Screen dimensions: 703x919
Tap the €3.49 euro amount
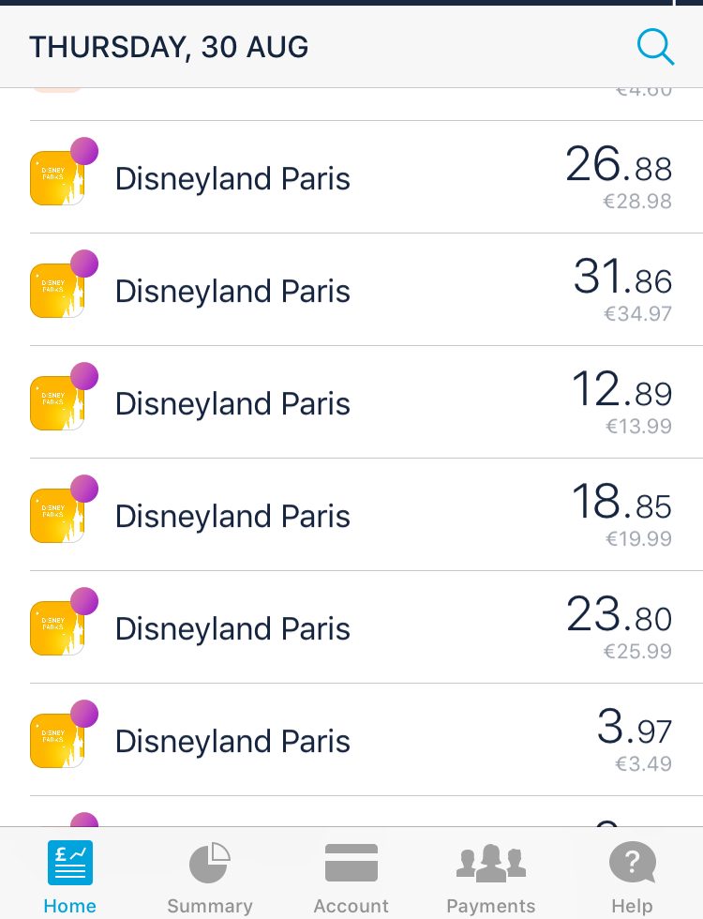pyautogui.click(x=643, y=764)
